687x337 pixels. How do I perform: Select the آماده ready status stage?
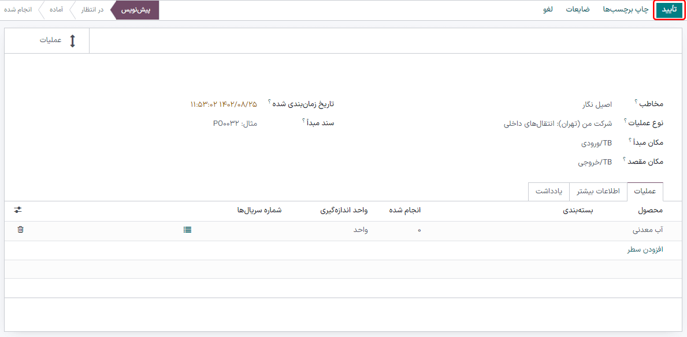pos(56,10)
